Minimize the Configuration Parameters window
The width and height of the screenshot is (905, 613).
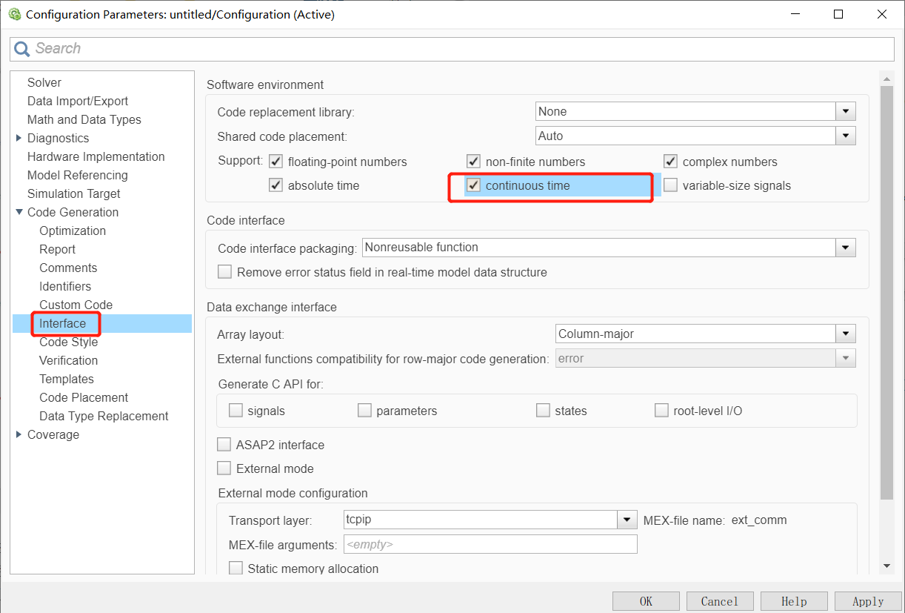coord(795,14)
